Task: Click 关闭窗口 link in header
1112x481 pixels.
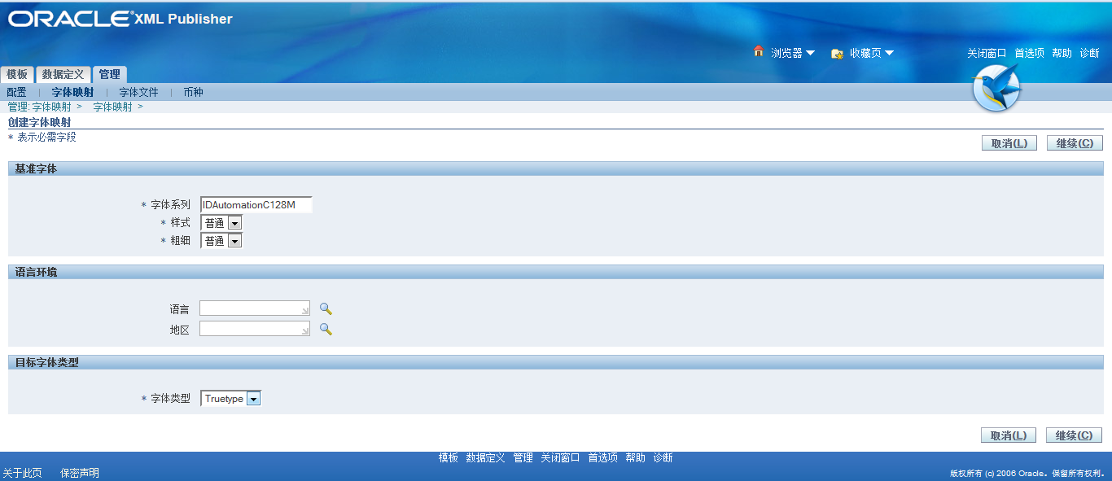Action: [x=987, y=53]
